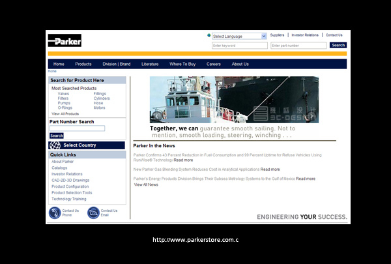Click the Parker In the News heading
Screen dimensions: 391x264
(154, 146)
